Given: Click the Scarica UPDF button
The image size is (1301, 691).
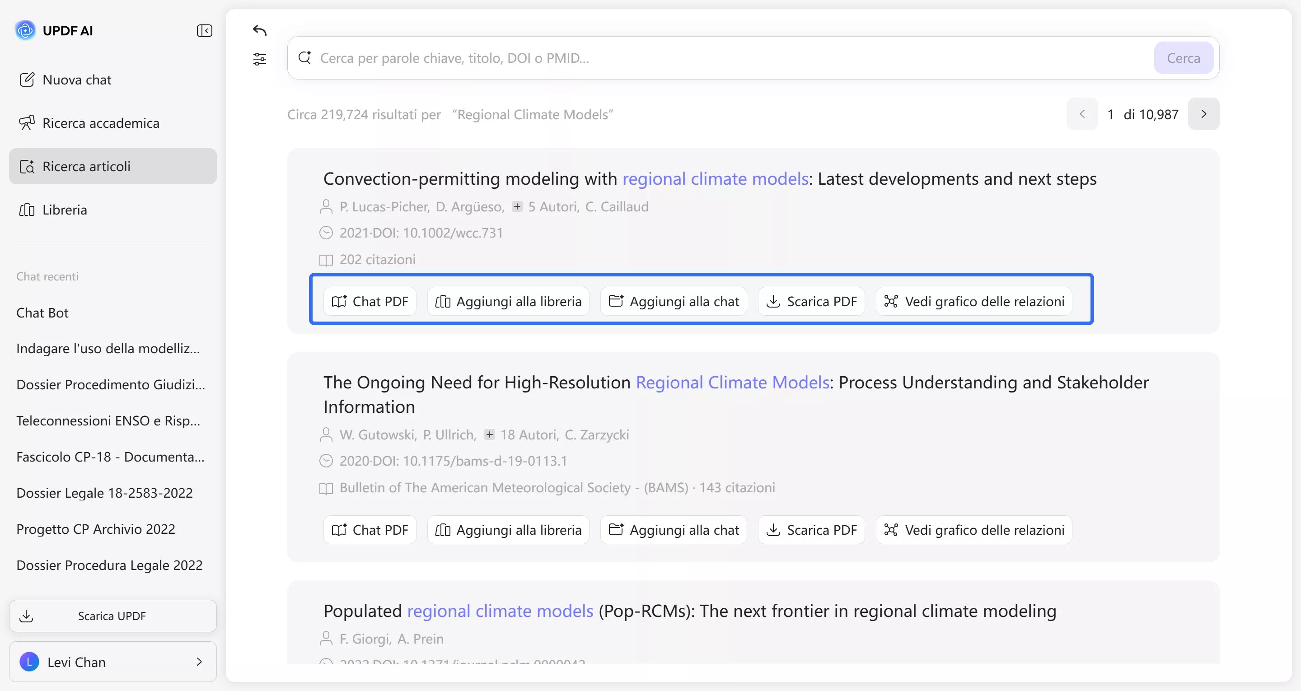Looking at the screenshot, I should [112, 616].
